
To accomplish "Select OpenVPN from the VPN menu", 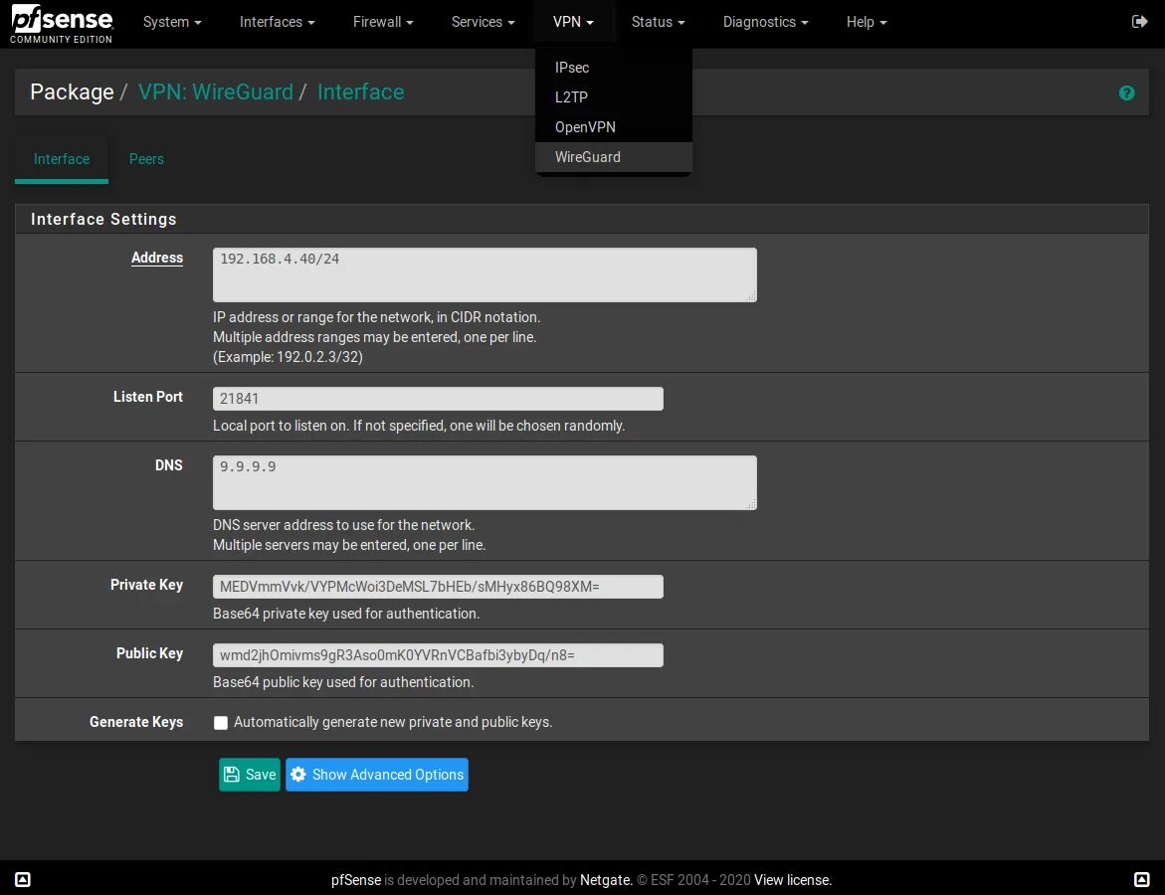I will coord(614,127).
